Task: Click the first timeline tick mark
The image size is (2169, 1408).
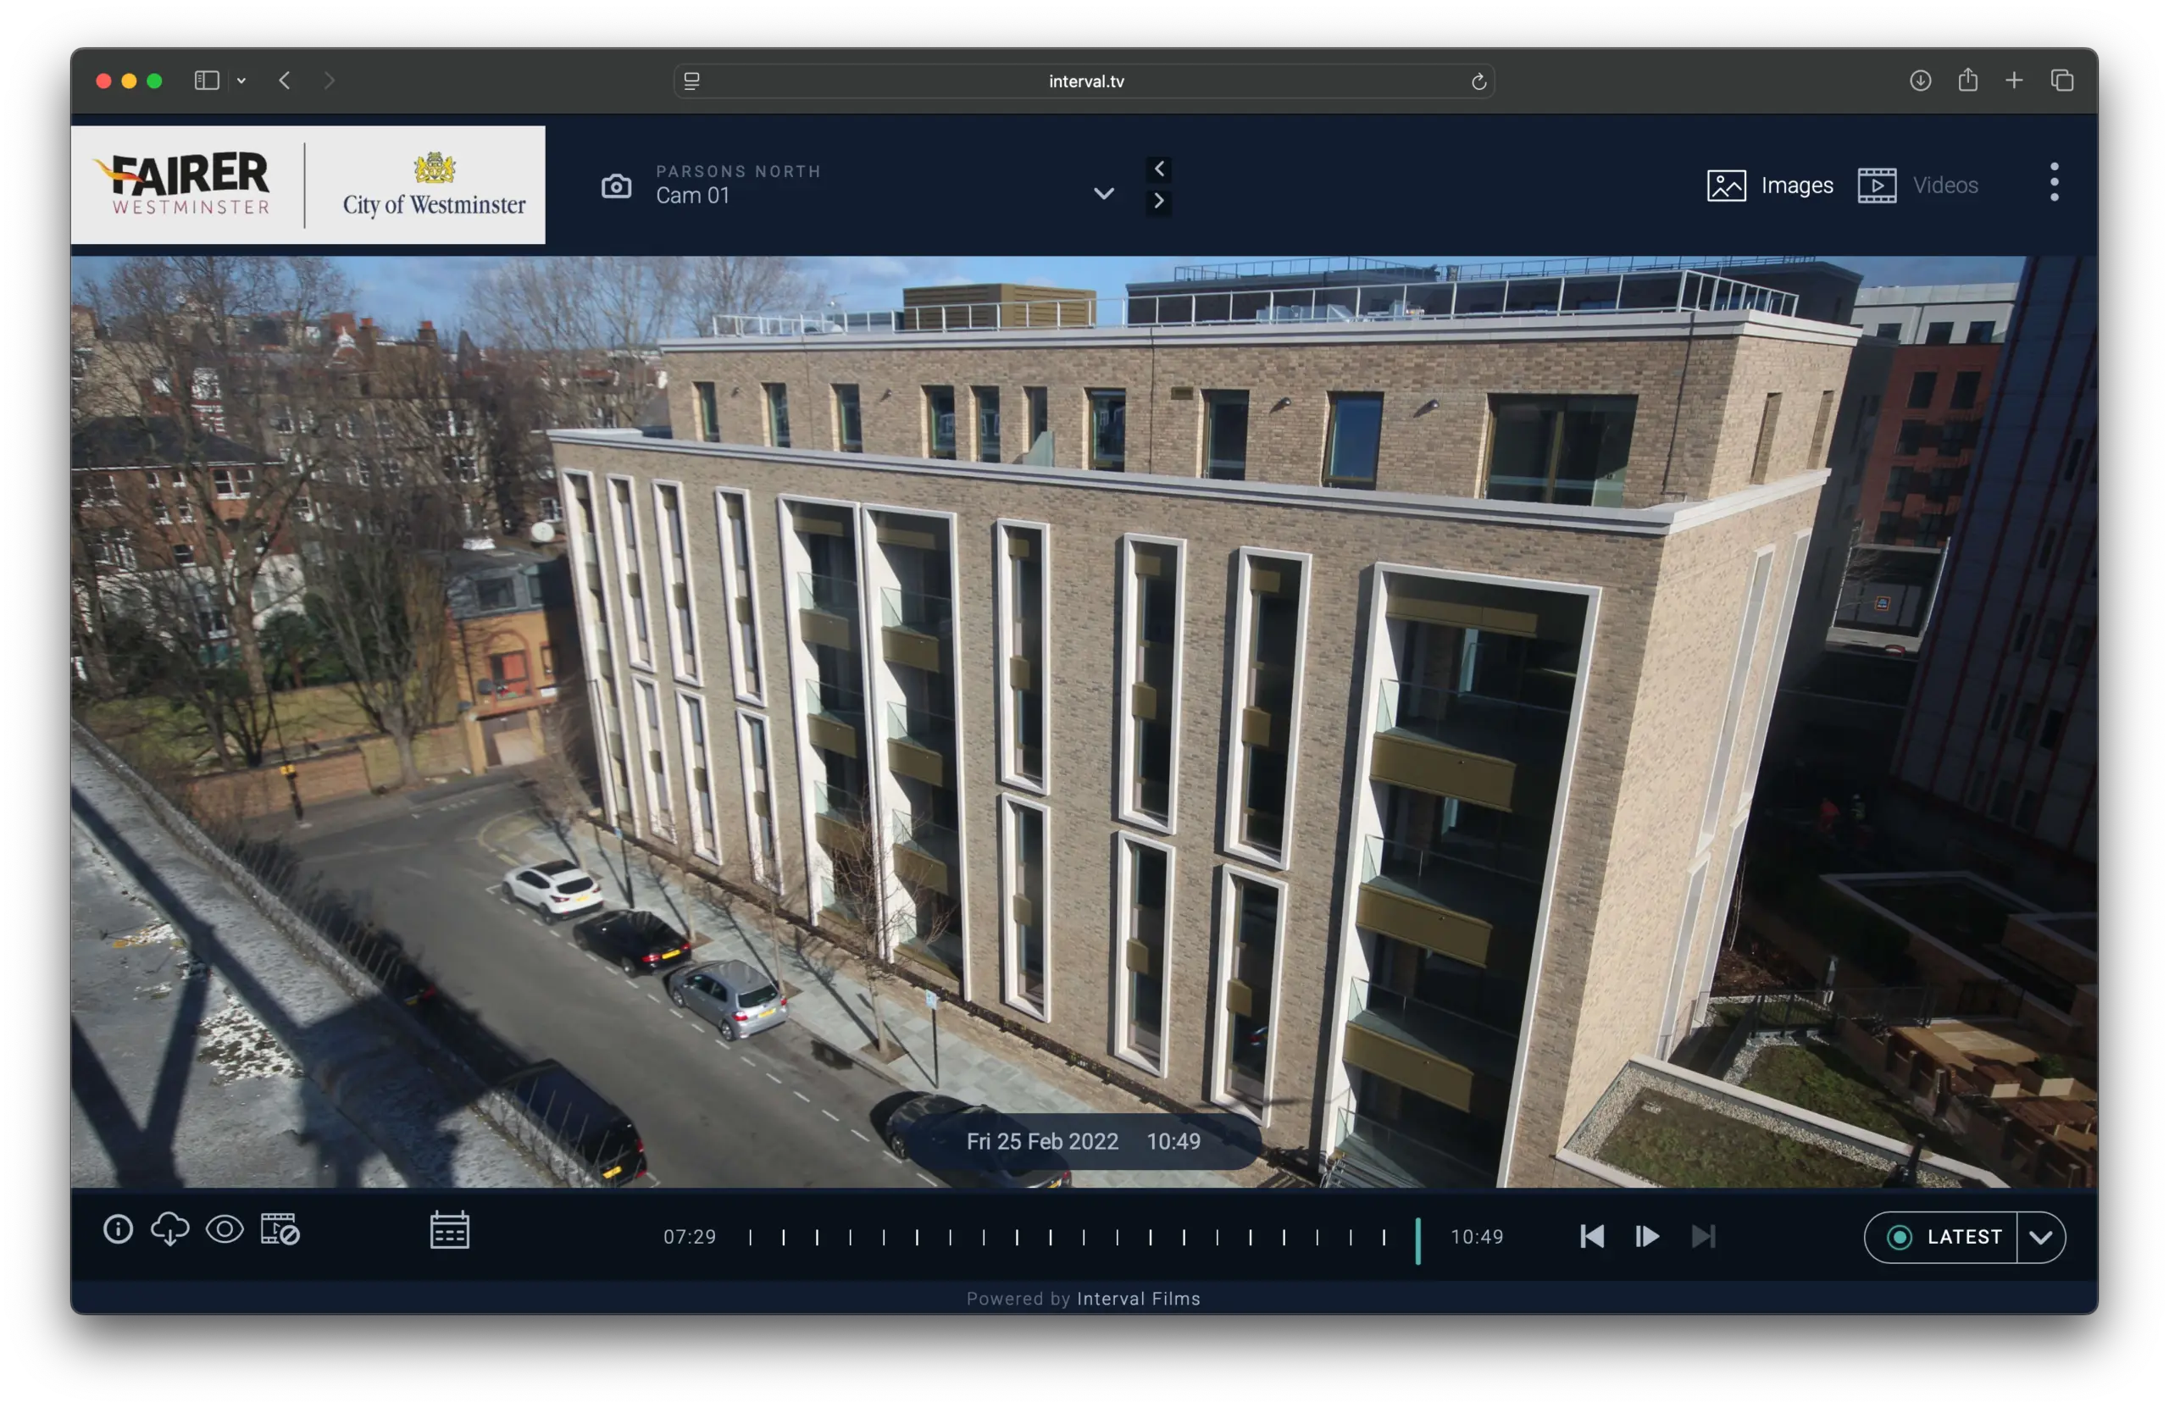Action: coord(750,1237)
